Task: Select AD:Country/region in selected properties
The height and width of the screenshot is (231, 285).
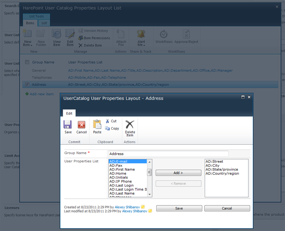Action: 226,173
